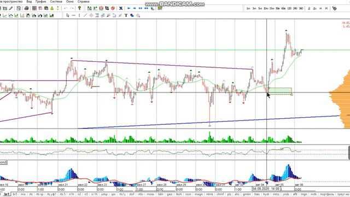Open the Вид menu

29,1
